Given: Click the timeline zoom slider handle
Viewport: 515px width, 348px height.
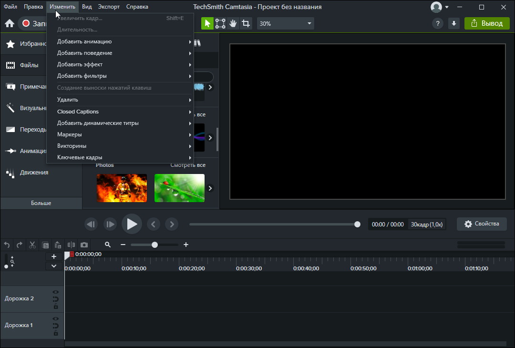Looking at the screenshot, I should 154,245.
